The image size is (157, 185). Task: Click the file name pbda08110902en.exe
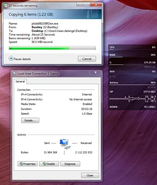pos(45,24)
